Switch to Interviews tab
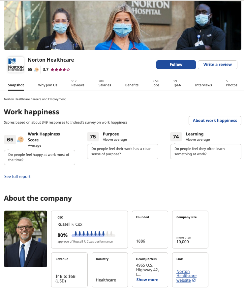 tap(203, 85)
